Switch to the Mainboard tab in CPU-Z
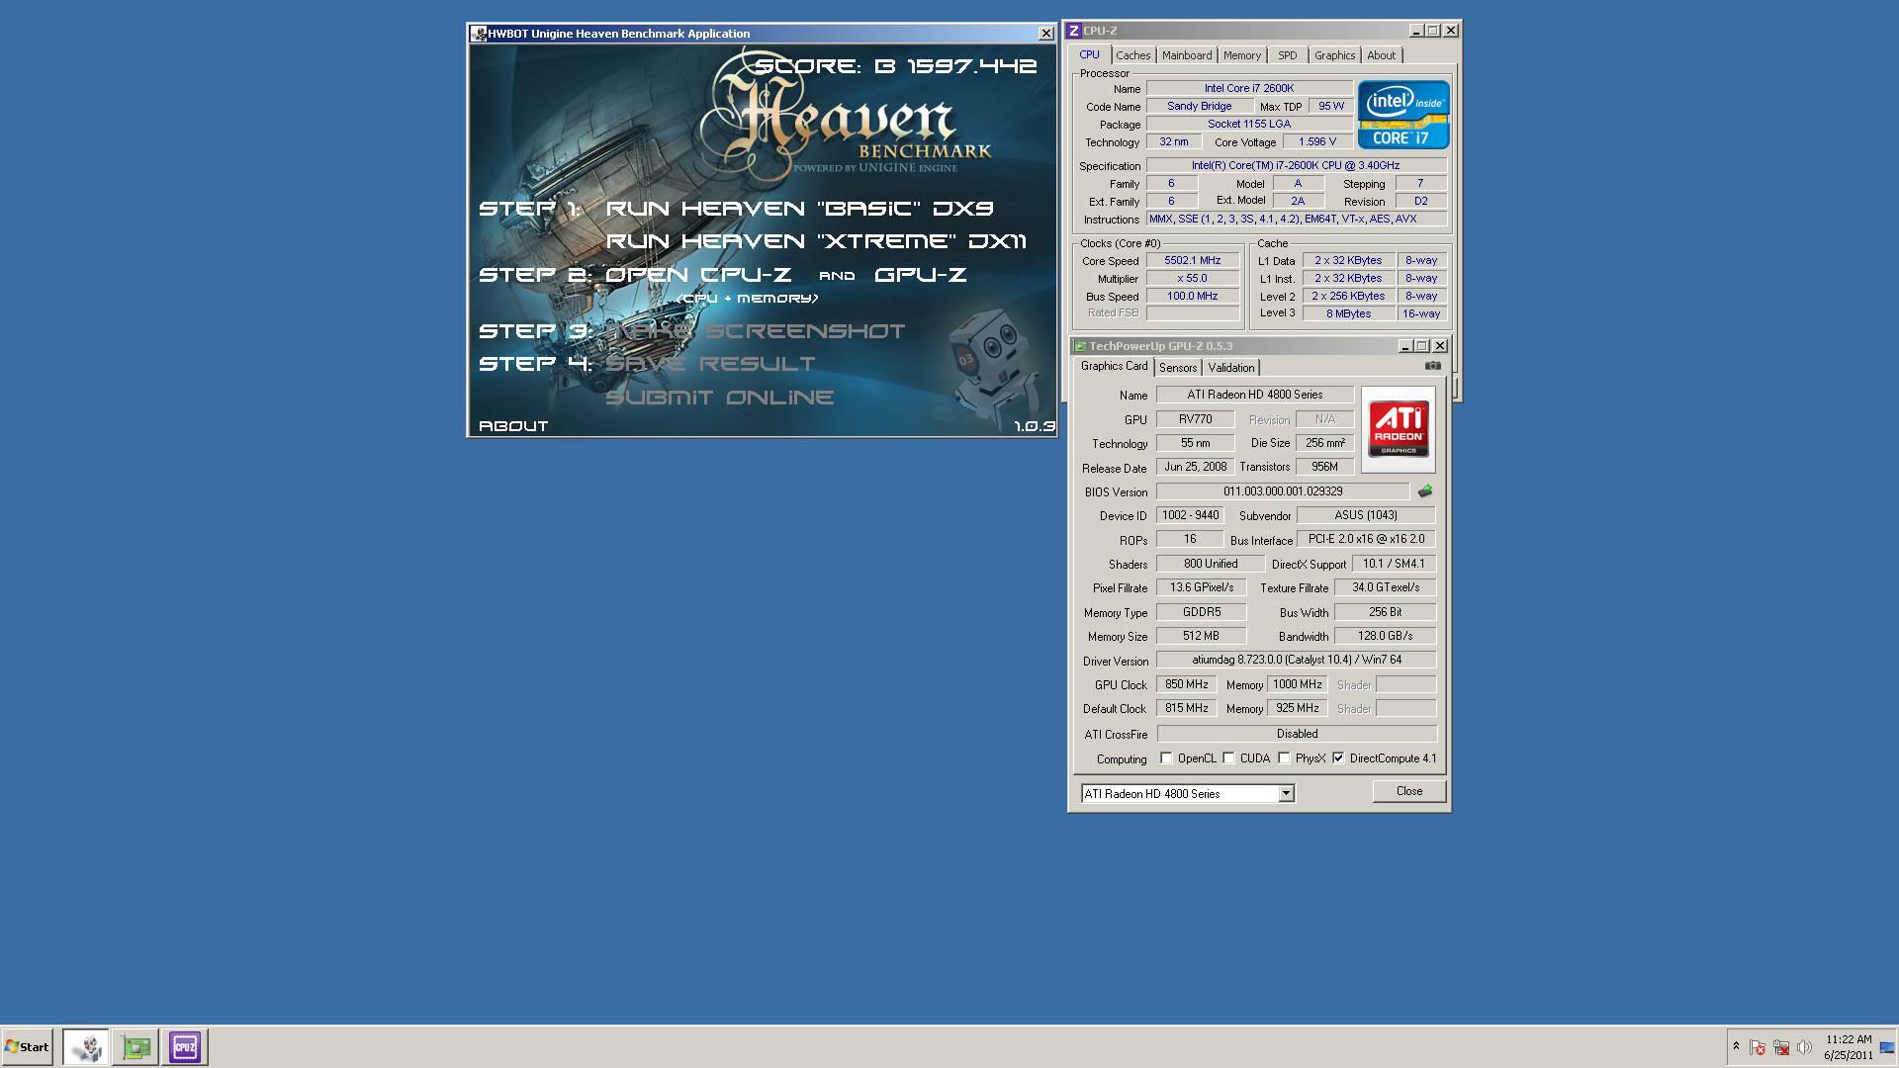The image size is (1899, 1068). 1186,55
